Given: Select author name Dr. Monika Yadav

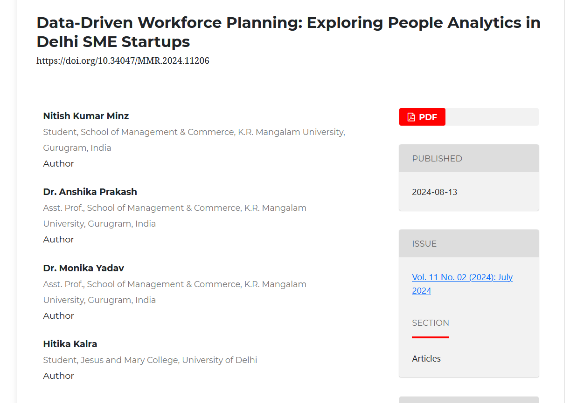Looking at the screenshot, I should point(83,268).
